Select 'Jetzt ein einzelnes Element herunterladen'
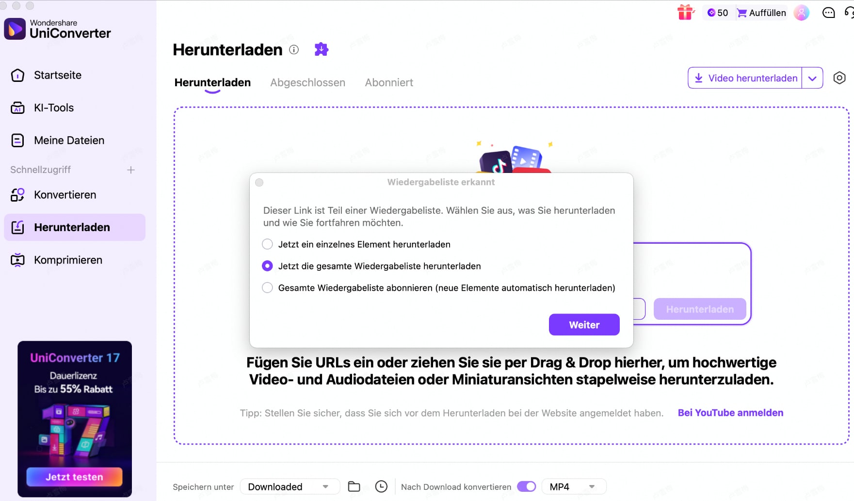The image size is (854, 501). pos(267,244)
